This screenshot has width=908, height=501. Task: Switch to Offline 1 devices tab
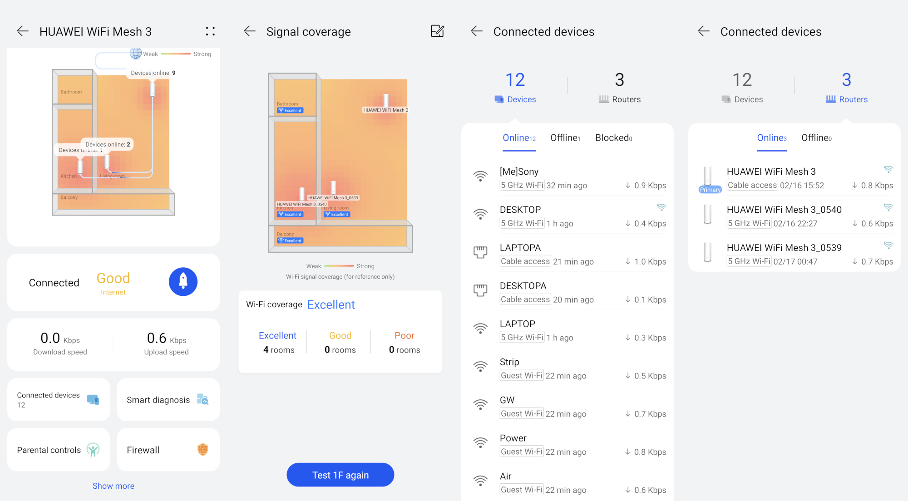pos(565,138)
